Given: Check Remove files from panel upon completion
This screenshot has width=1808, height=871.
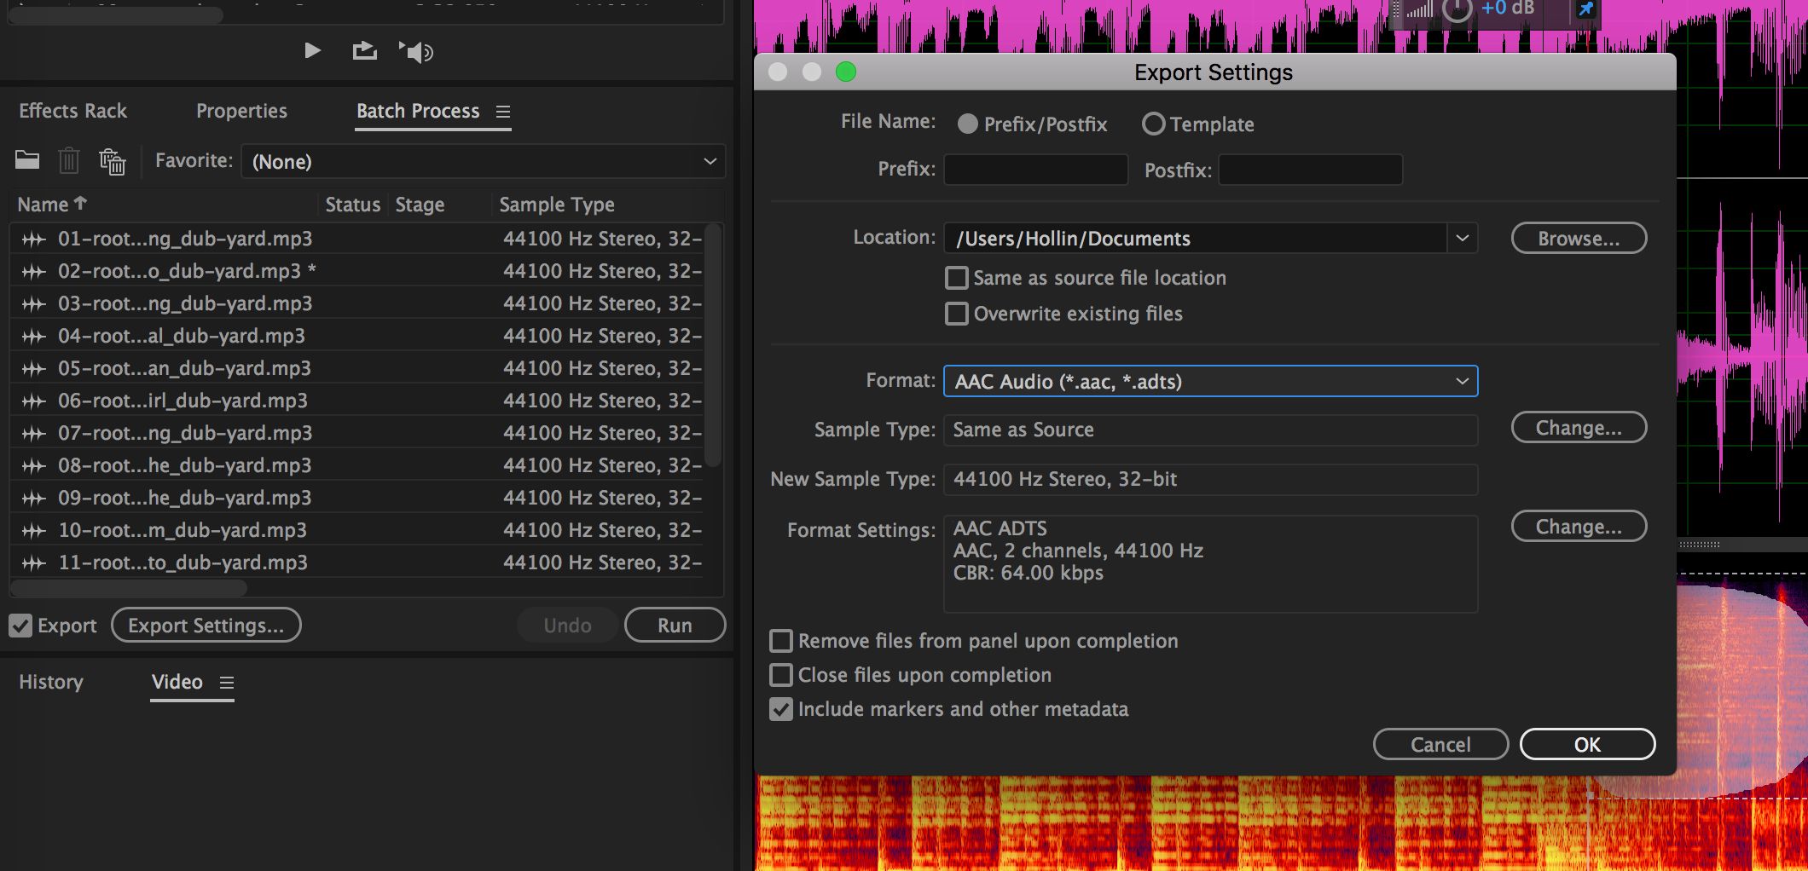Looking at the screenshot, I should (781, 641).
